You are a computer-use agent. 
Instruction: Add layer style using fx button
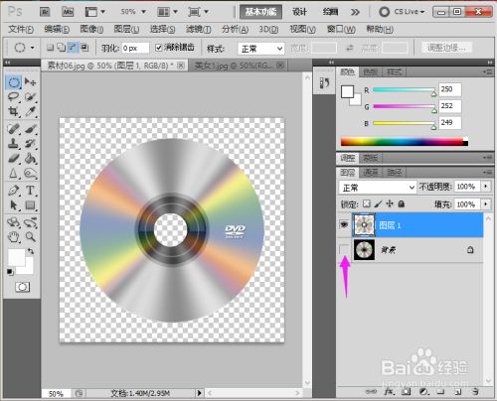(x=389, y=392)
